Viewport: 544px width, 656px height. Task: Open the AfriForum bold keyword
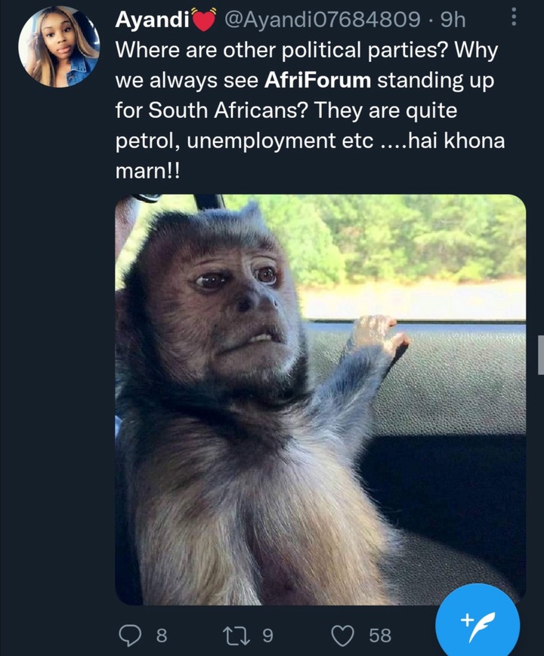318,80
